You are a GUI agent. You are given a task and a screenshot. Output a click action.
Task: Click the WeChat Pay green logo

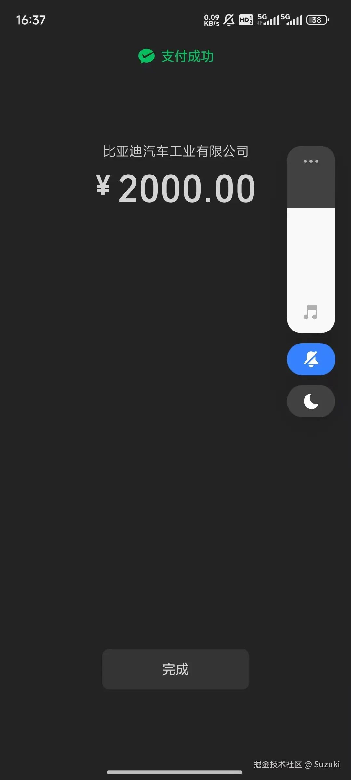click(147, 56)
